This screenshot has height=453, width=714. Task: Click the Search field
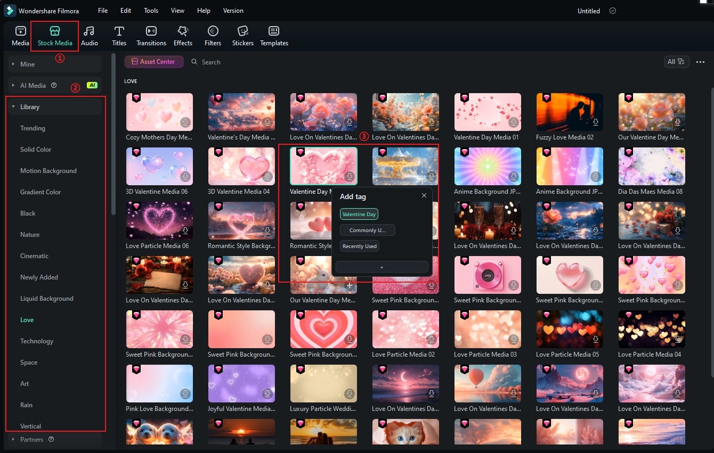[211, 62]
